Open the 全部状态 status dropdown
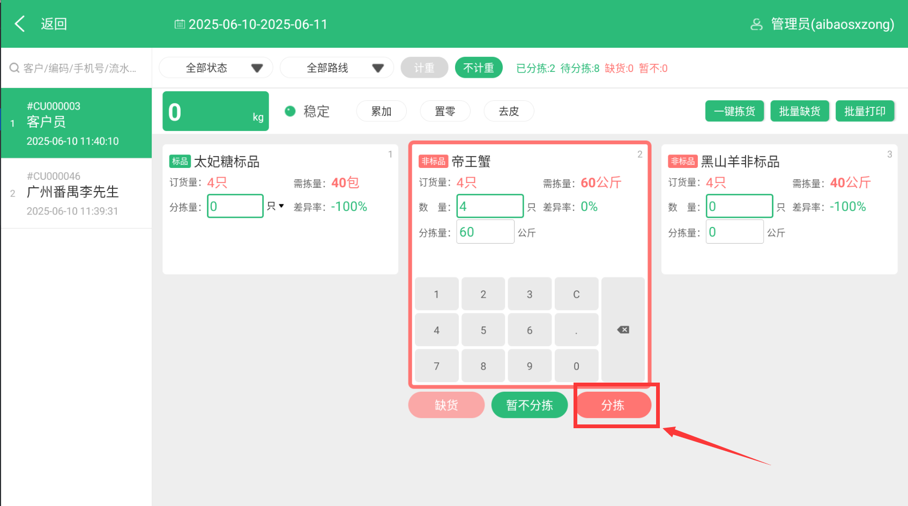The image size is (908, 506). click(x=216, y=68)
